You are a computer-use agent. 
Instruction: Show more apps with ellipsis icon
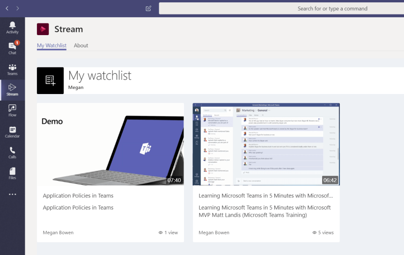pyautogui.click(x=12, y=194)
